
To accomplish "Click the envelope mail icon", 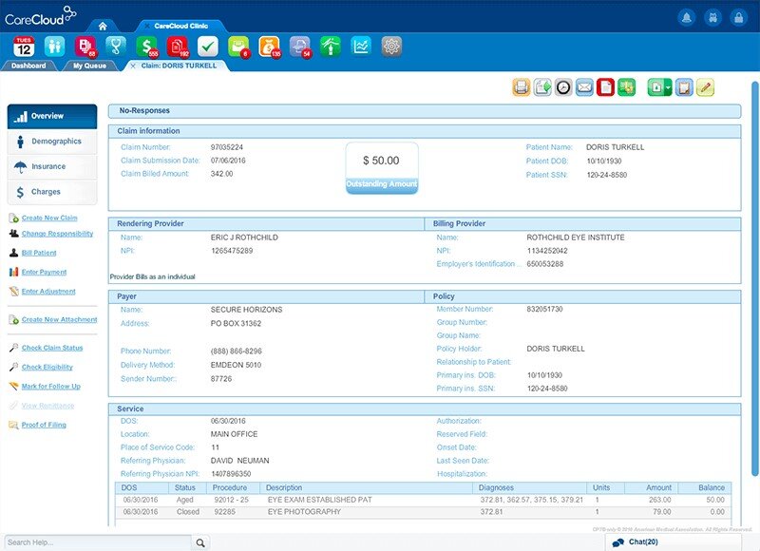I will pyautogui.click(x=584, y=87).
